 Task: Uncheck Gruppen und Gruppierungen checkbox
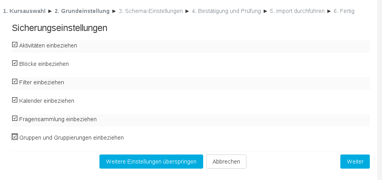point(15,137)
